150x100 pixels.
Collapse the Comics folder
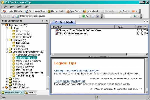click(x=7, y=40)
